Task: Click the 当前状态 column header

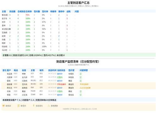Action: click(61, 70)
